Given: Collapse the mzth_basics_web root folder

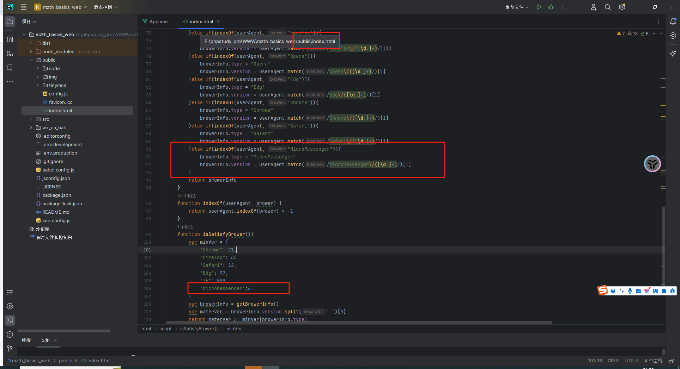Looking at the screenshot, I should pyautogui.click(x=24, y=35).
